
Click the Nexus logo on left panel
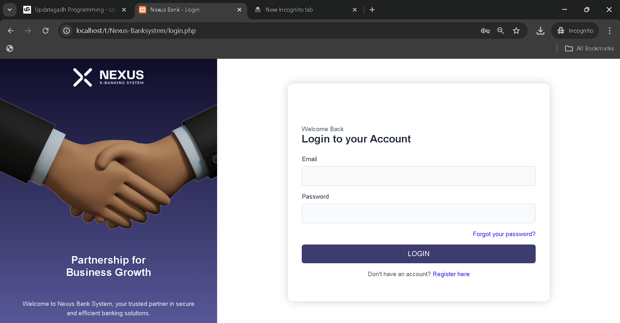[109, 77]
